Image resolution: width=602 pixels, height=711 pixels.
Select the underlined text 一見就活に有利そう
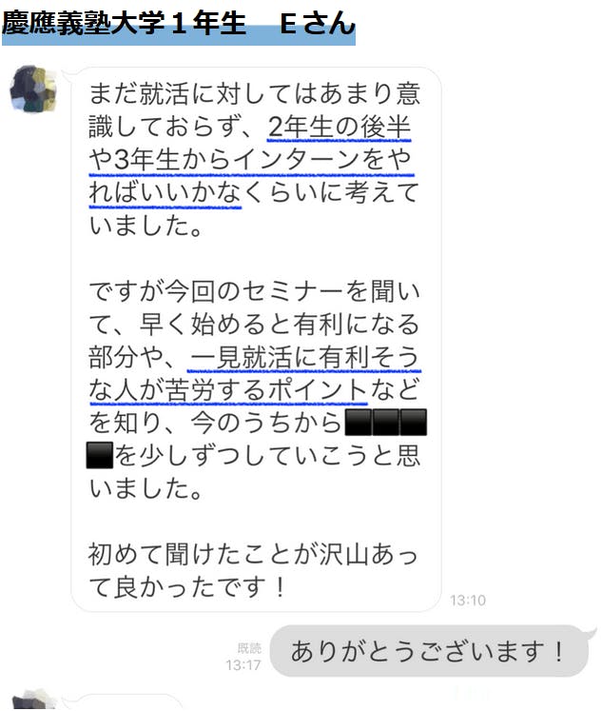pyautogui.click(x=304, y=357)
